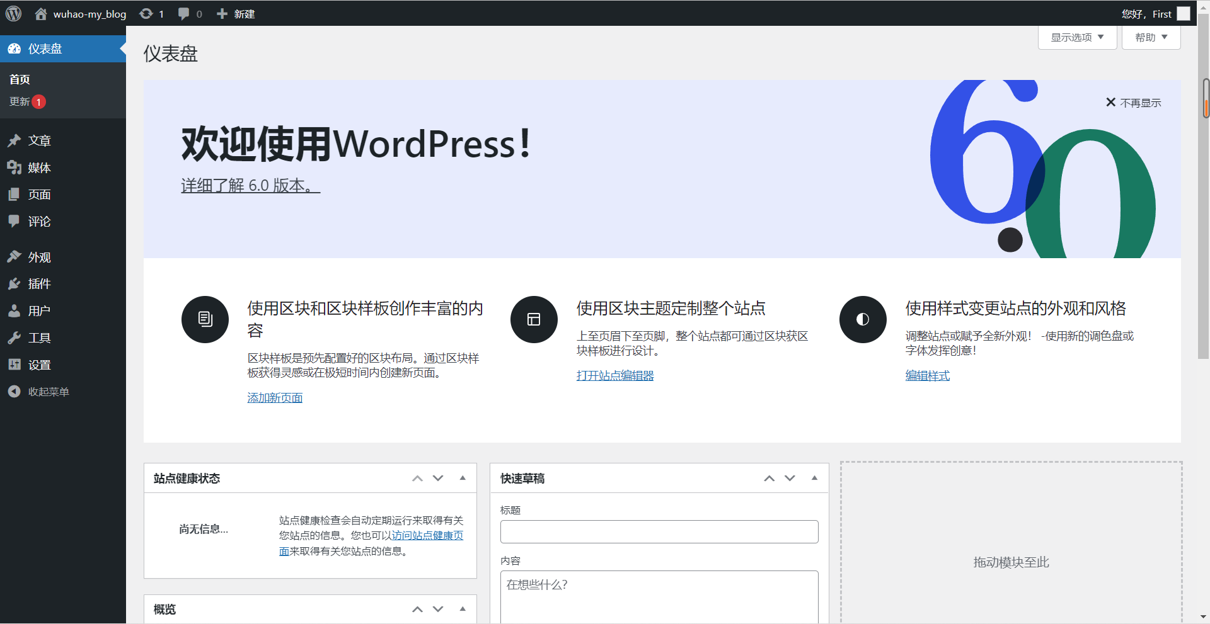Select the 仪表盘 dashboard gauge icon

[14, 48]
